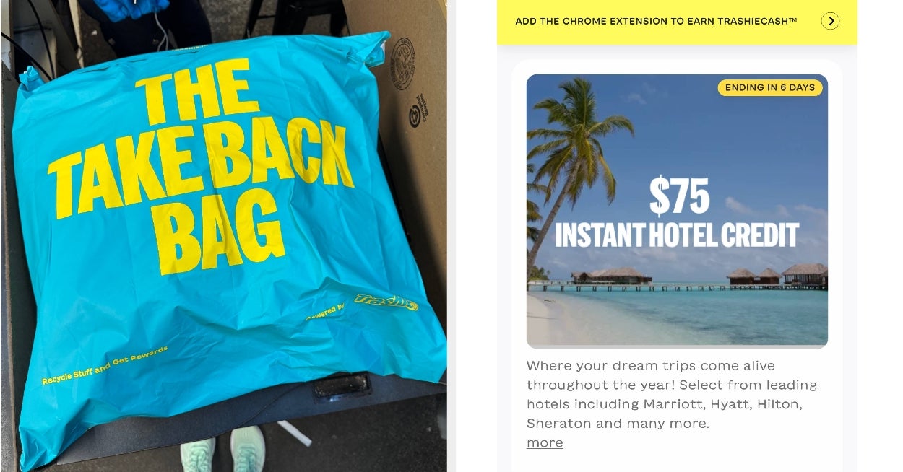Open the $75 Instant Hotel Credit image
903x472 pixels.
pos(677,211)
